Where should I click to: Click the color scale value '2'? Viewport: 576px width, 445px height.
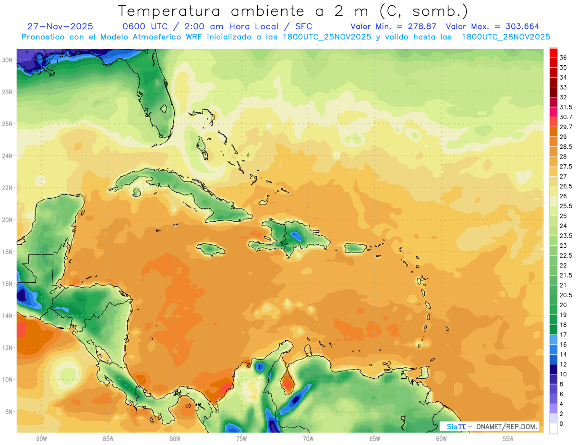(x=562, y=414)
